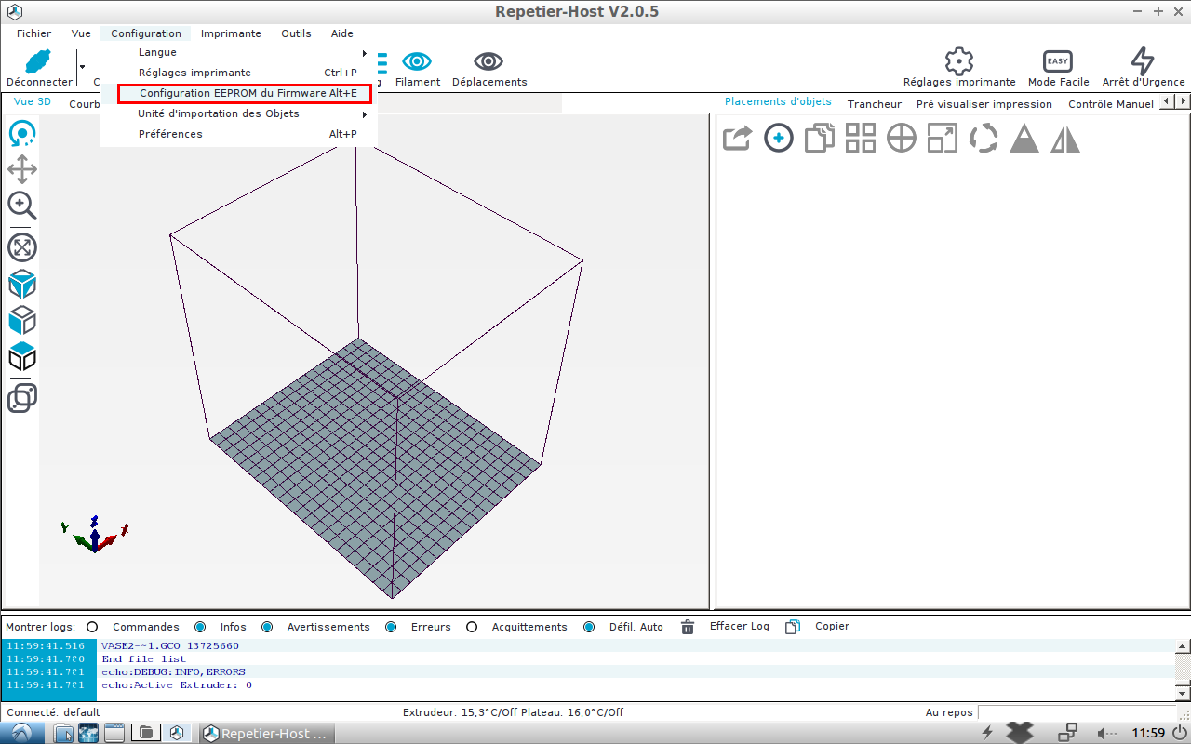1191x744 pixels.
Task: Open Contrôle Manuel tab
Action: click(x=1111, y=104)
